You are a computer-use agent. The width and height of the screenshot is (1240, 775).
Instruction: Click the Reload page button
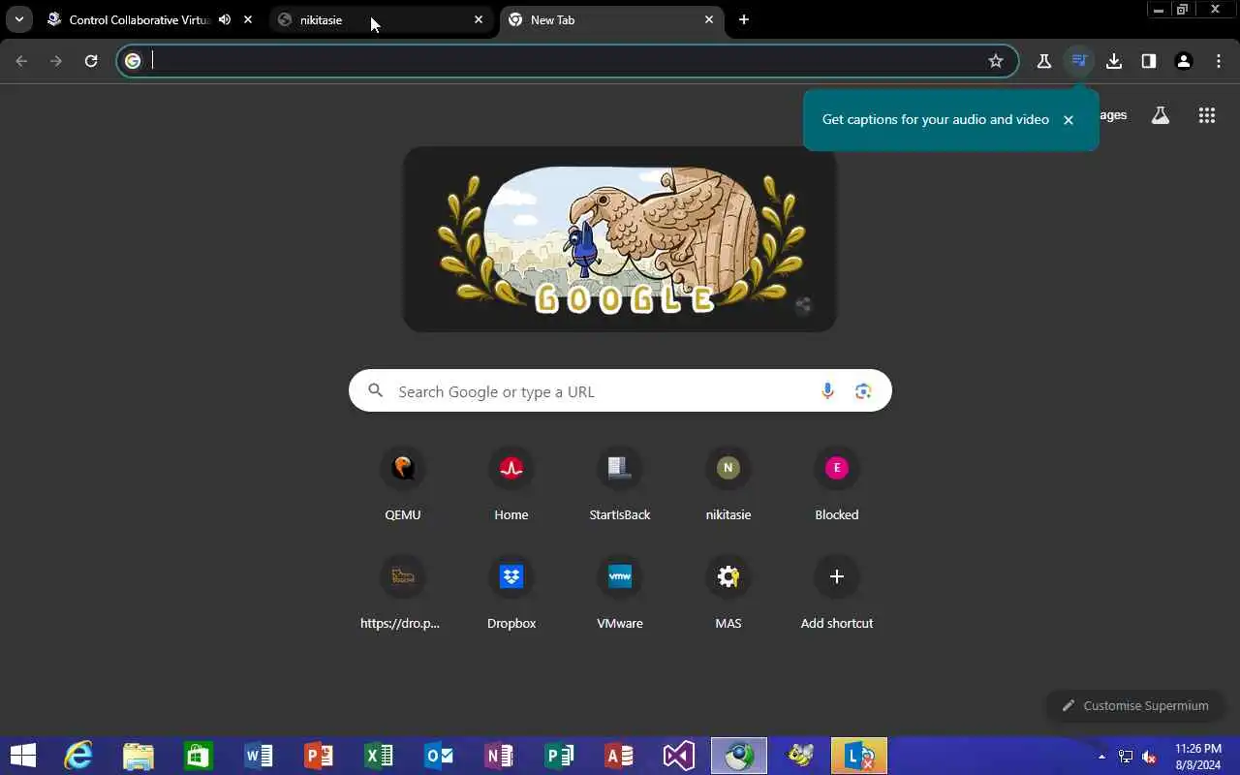tap(91, 61)
